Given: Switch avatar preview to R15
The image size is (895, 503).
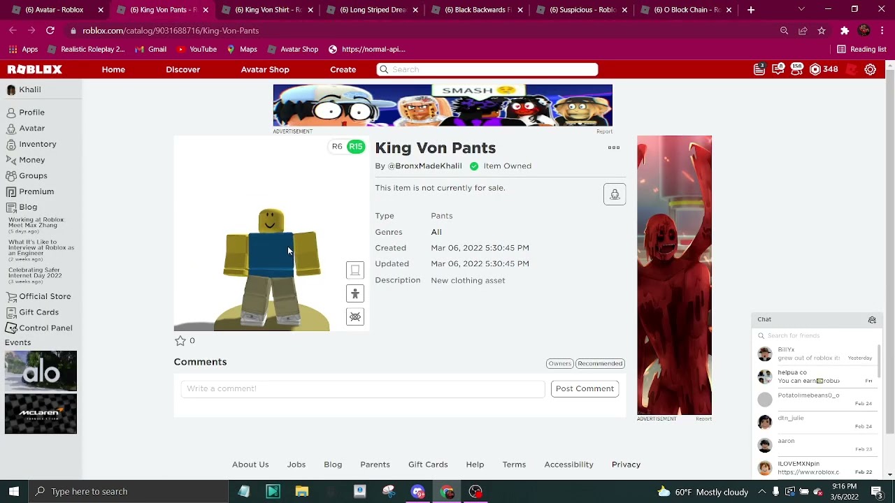Looking at the screenshot, I should pyautogui.click(x=356, y=147).
